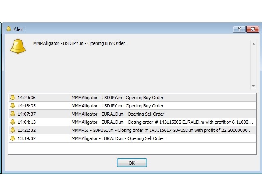Select the 14:16:35 timestamp
The height and width of the screenshot is (196, 262).
click(x=27, y=106)
